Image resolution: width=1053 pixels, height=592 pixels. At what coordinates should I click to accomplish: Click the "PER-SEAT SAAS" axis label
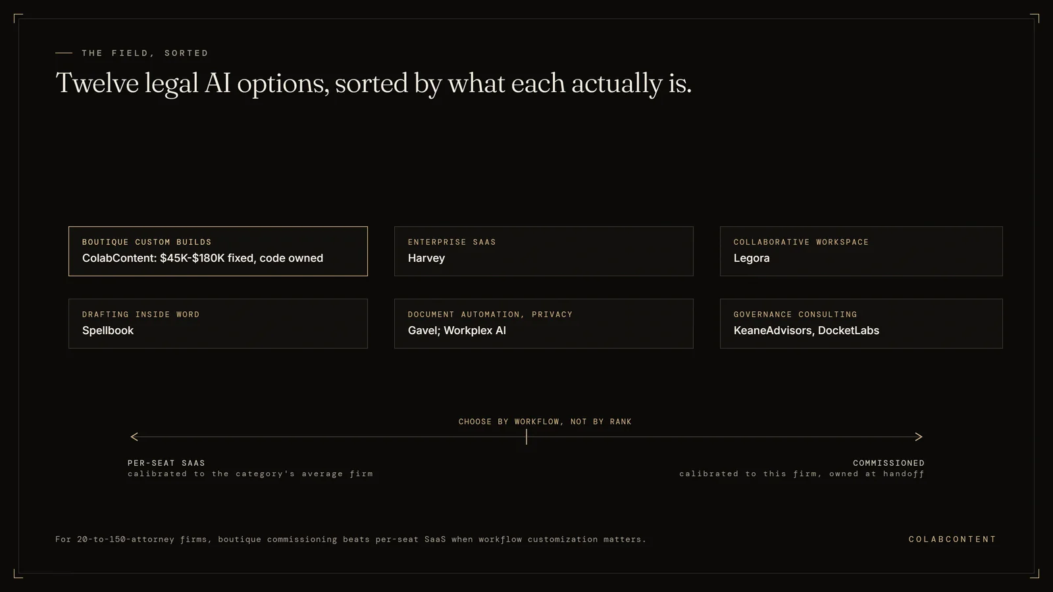tap(167, 463)
